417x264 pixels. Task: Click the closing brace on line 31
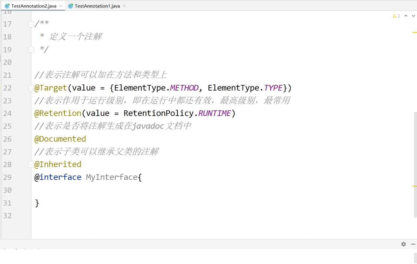(x=37, y=203)
